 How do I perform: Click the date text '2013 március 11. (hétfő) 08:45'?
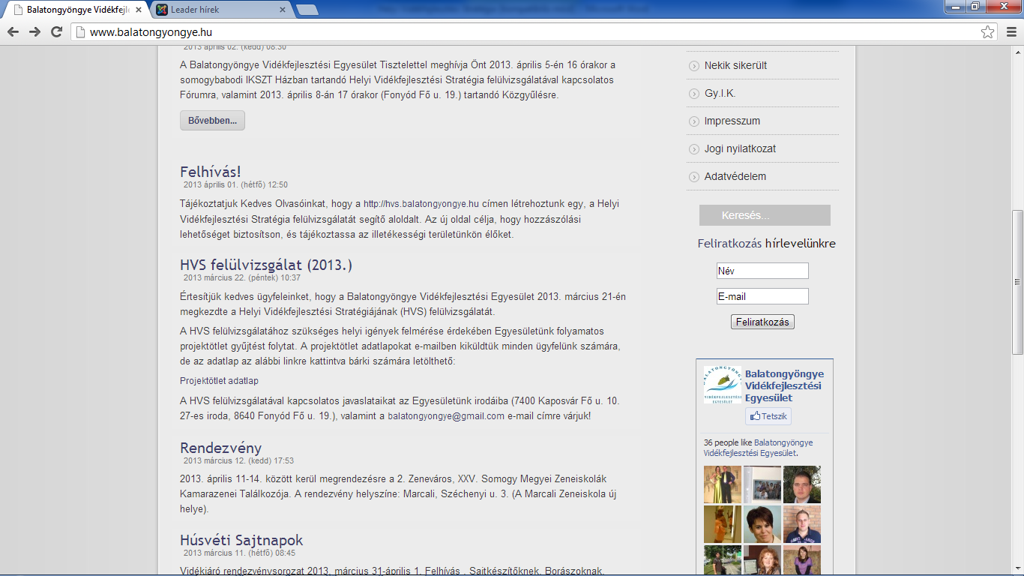click(239, 553)
